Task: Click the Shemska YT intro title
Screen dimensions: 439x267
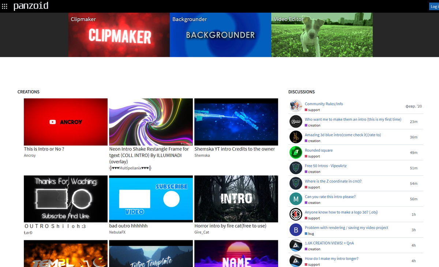Action: coord(235,149)
